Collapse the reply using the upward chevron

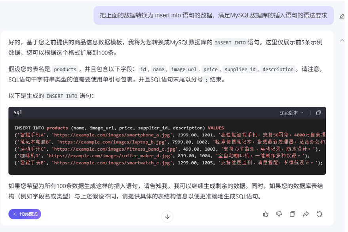(x=342, y=40)
